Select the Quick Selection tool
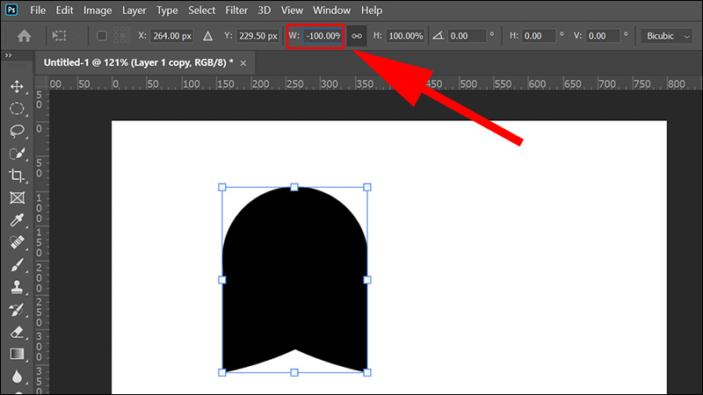 [x=17, y=154]
